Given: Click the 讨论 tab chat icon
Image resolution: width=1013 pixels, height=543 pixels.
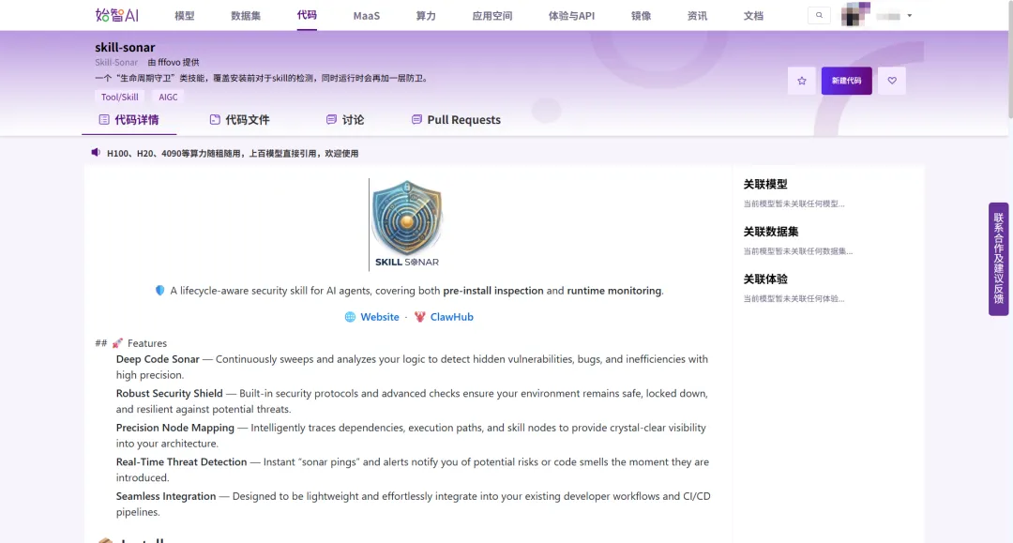Looking at the screenshot, I should click(x=331, y=119).
